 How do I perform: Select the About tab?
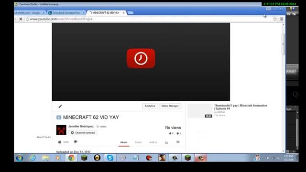(124, 142)
